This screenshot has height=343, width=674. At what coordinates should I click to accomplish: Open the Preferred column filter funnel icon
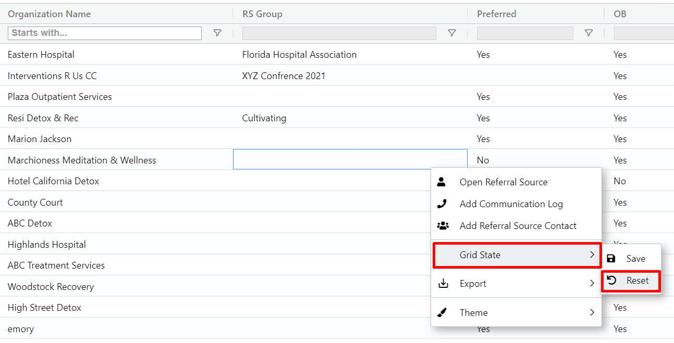pyautogui.click(x=589, y=33)
